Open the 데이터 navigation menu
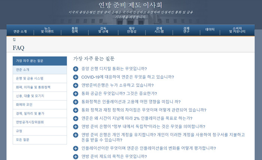The height and width of the screenshot is (160, 262). point(210,30)
